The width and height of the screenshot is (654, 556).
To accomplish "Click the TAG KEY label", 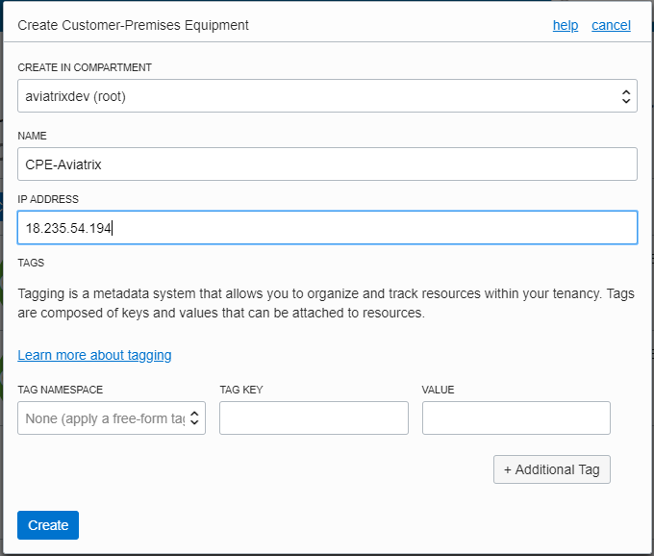I will click(x=241, y=390).
